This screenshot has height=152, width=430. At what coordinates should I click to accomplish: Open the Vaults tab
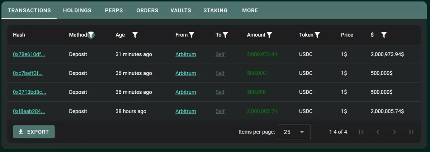(181, 10)
